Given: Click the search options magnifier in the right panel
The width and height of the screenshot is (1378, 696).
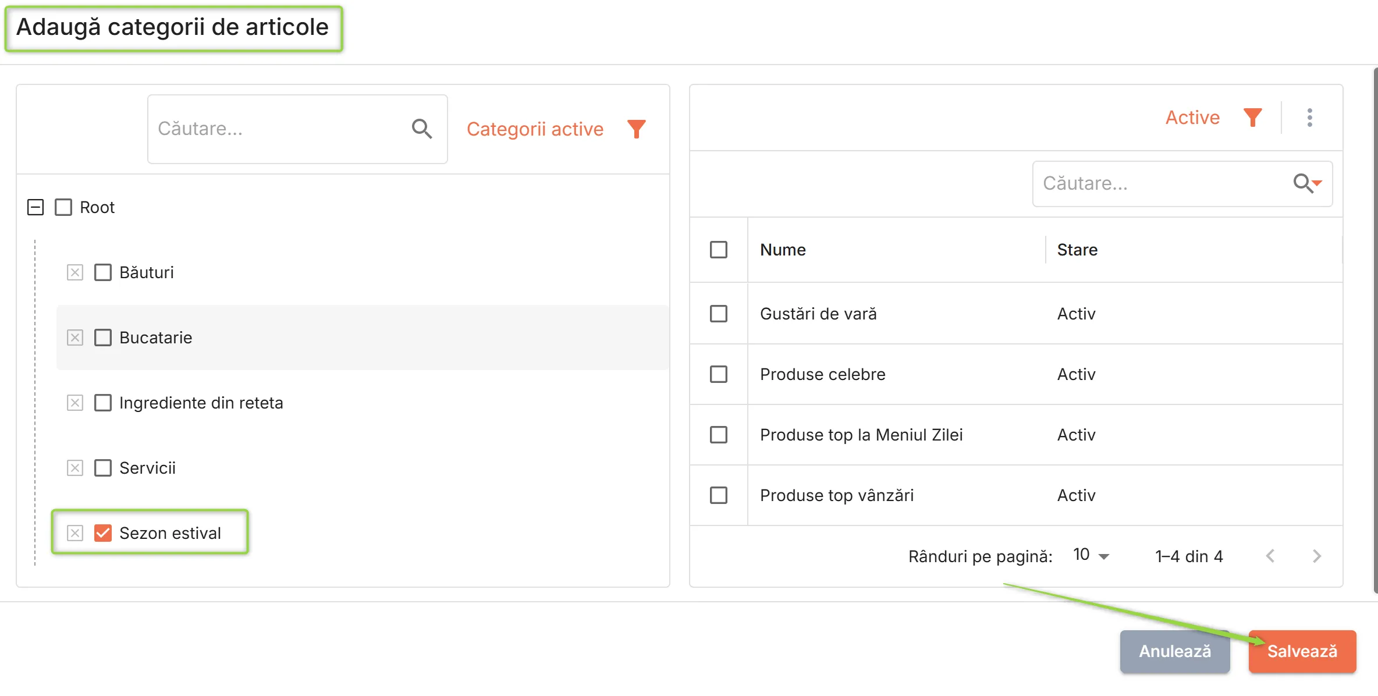Looking at the screenshot, I should [1307, 183].
